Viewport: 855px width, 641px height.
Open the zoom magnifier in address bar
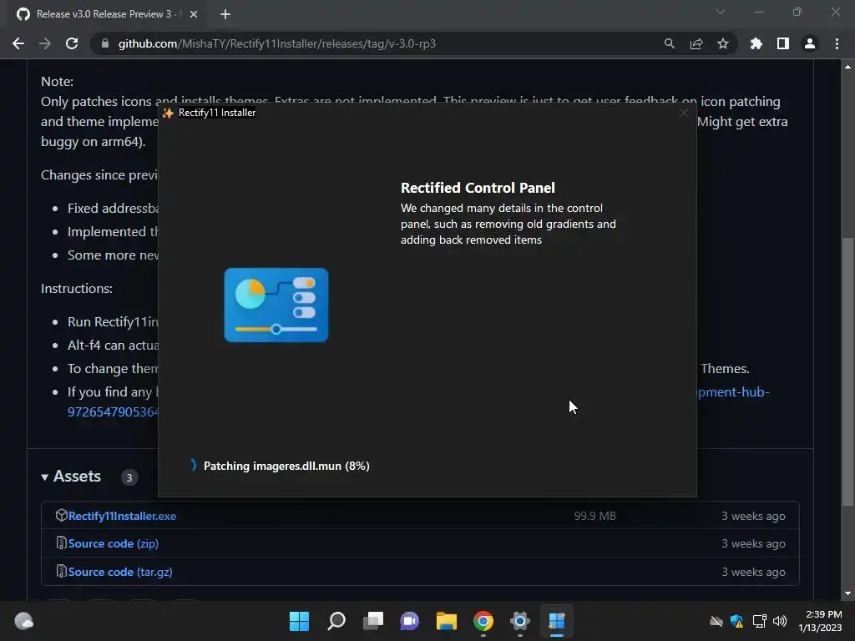coord(669,43)
